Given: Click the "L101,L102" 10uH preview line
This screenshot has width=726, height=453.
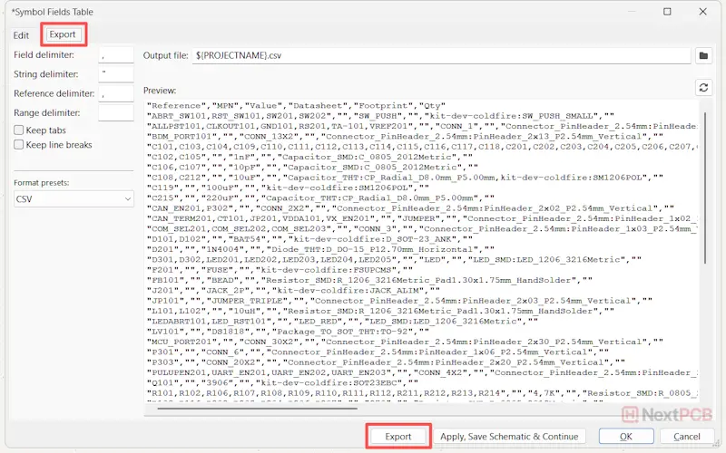Looking at the screenshot, I should point(380,311).
